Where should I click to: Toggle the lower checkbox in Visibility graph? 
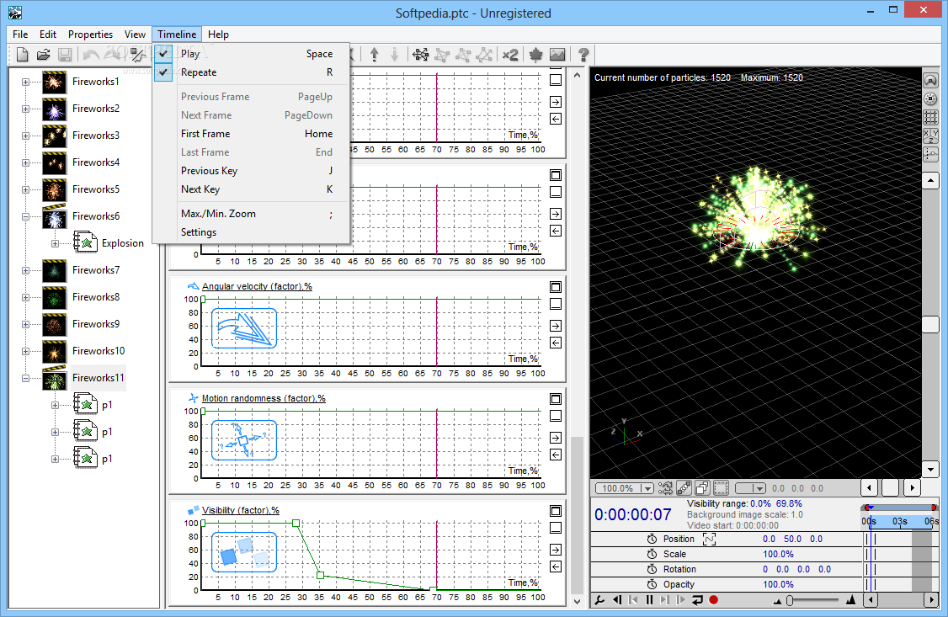(x=556, y=528)
